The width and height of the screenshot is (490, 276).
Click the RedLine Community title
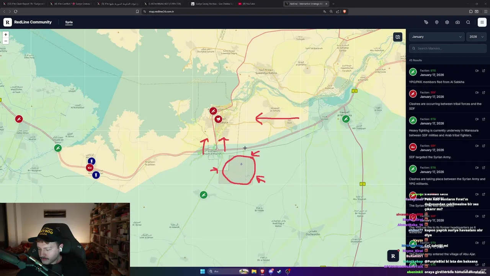33,22
